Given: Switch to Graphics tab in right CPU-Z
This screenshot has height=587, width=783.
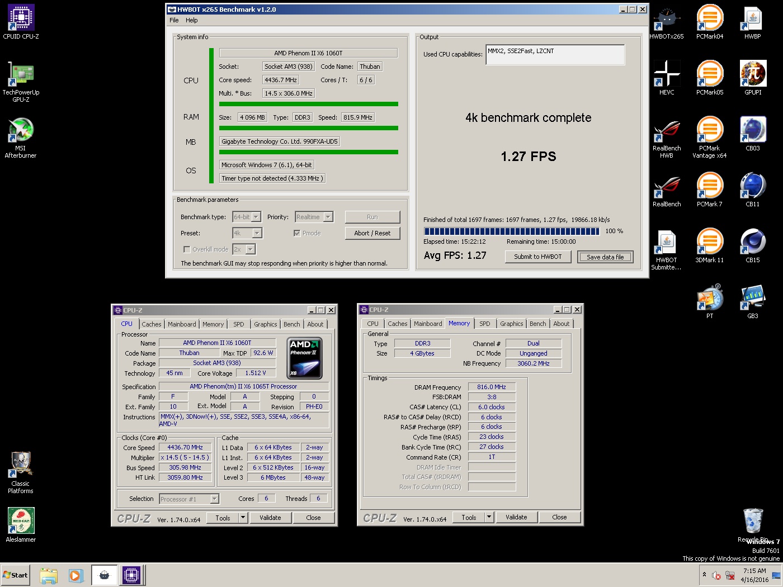Looking at the screenshot, I should [x=512, y=324].
